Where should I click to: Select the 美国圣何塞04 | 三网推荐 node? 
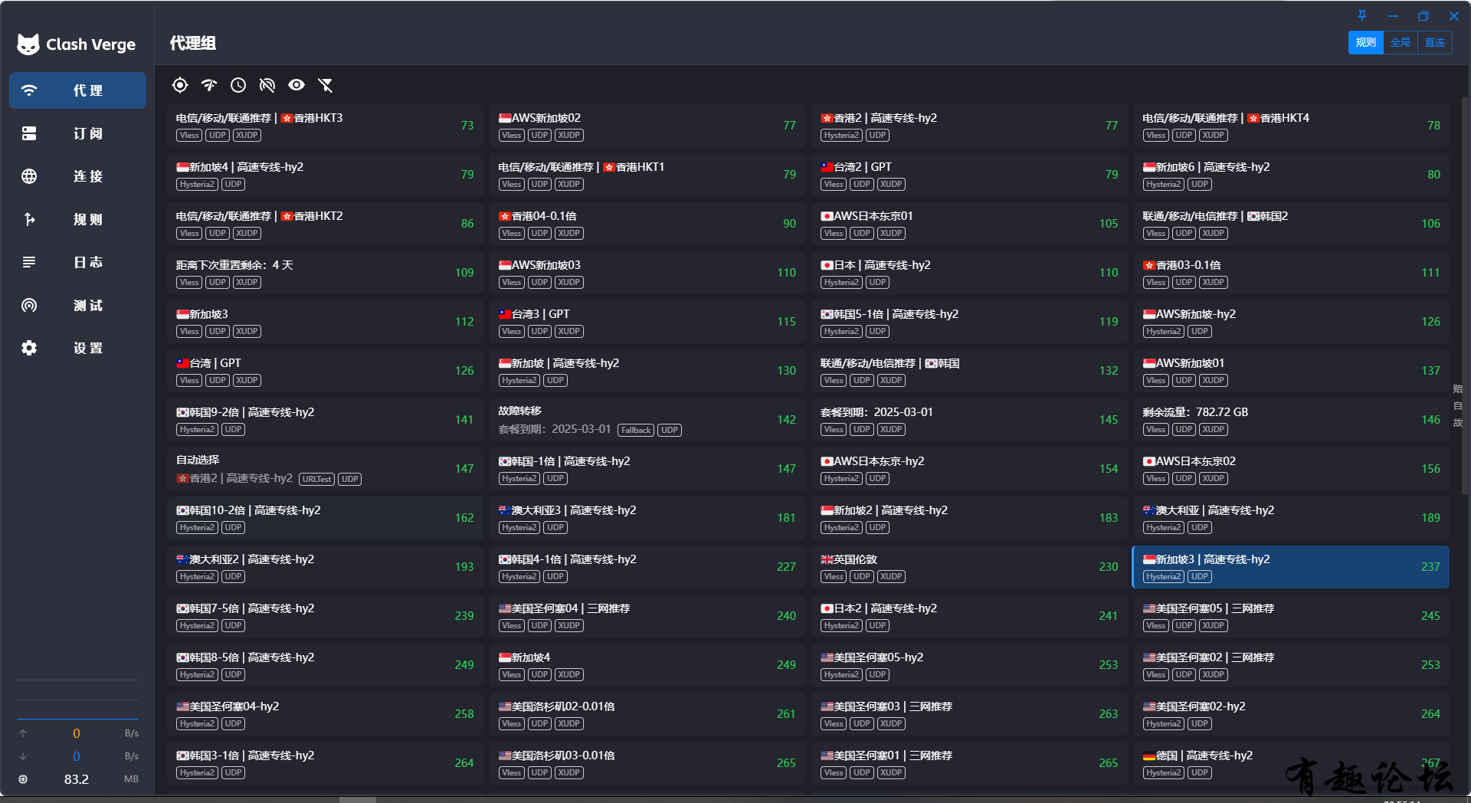(647, 616)
